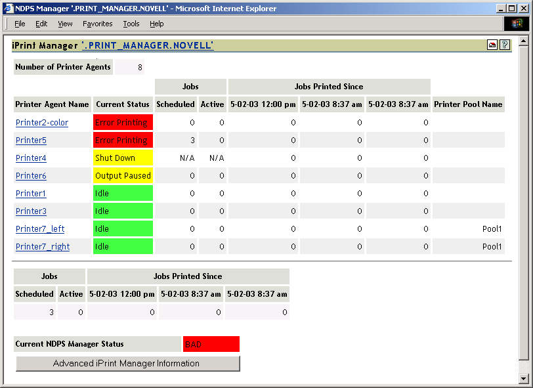Click the red Error Printing status for Printer2-color
The width and height of the screenshot is (533, 388).
coord(123,122)
